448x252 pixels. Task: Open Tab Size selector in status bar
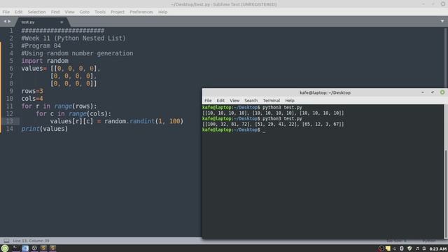(x=397, y=241)
